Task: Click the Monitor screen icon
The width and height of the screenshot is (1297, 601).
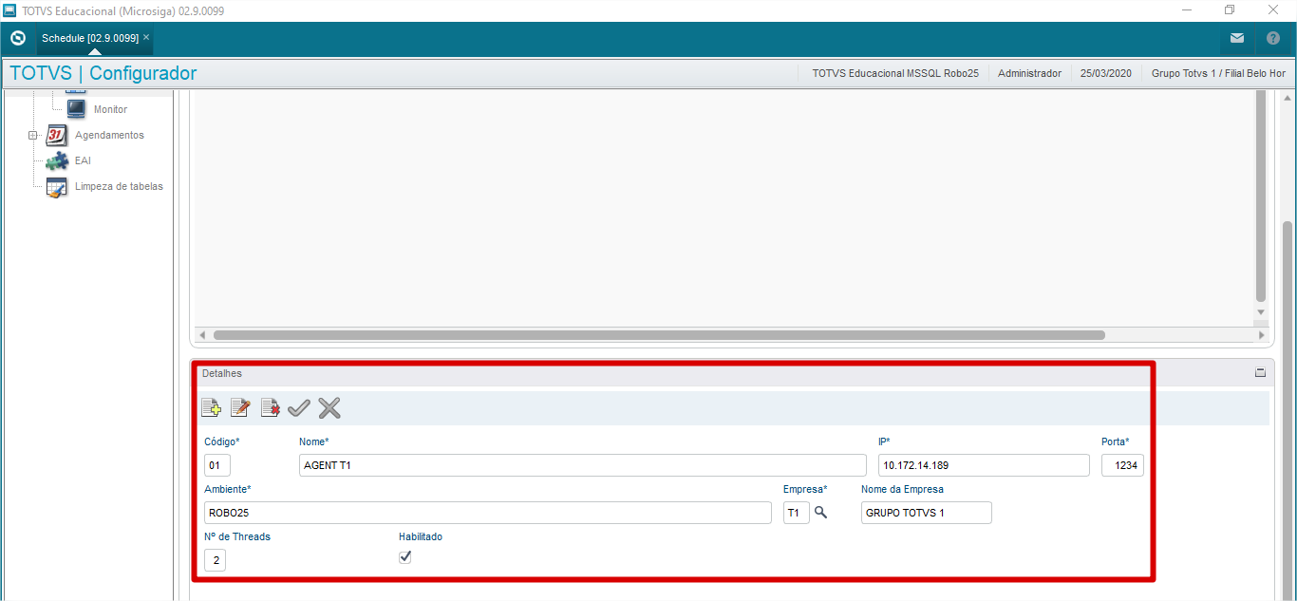Action: (x=76, y=109)
